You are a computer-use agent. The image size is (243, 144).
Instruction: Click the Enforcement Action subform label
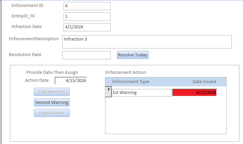(x=125, y=72)
